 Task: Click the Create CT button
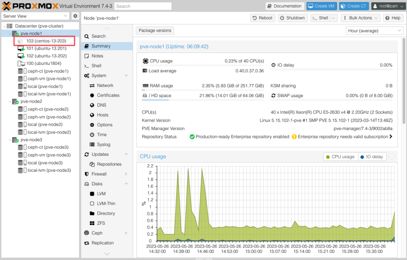(x=354, y=6)
